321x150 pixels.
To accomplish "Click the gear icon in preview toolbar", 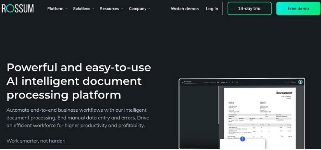I will [x=218, y=82].
